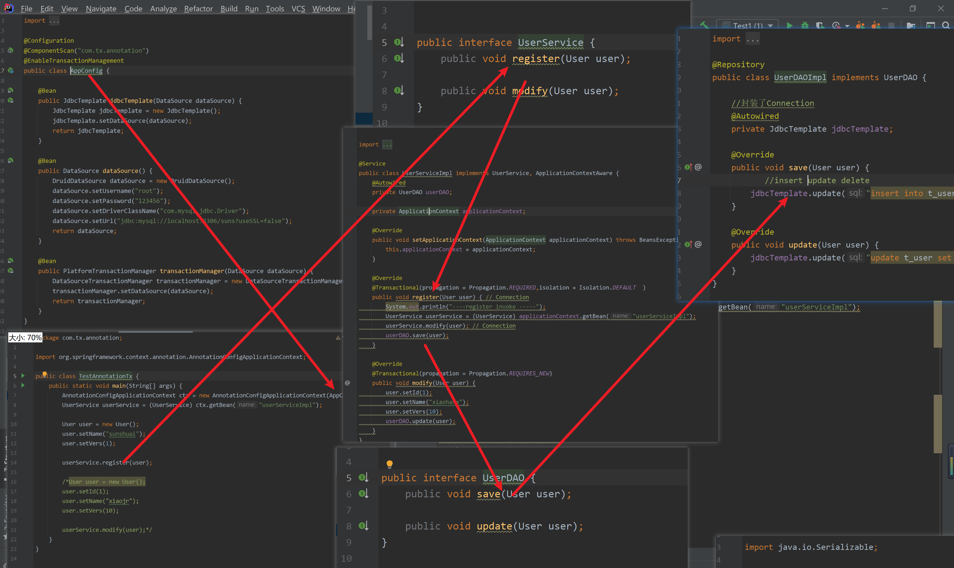Click update method name in UserDAO interface
Screen dimensions: 954x568
pos(494,526)
